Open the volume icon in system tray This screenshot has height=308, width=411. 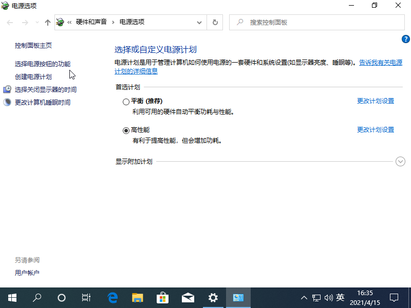point(328,298)
